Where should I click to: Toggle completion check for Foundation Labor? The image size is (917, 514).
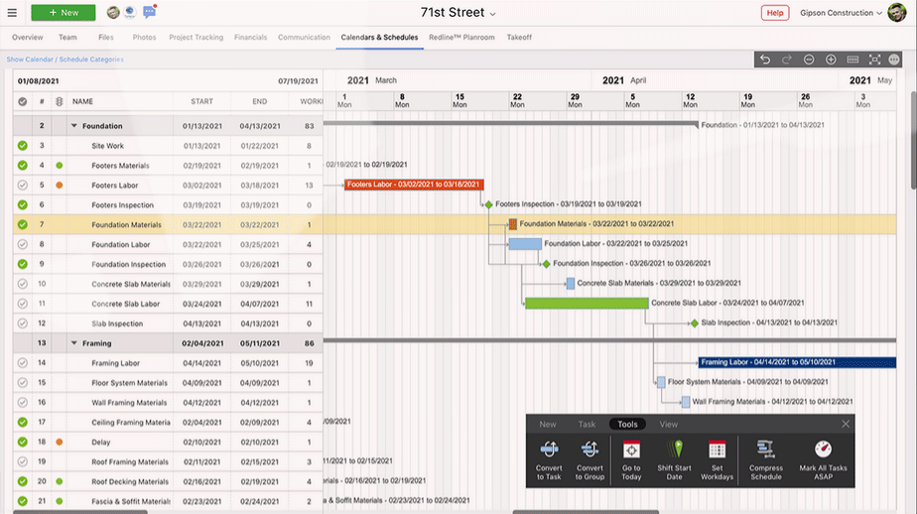pyautogui.click(x=22, y=244)
